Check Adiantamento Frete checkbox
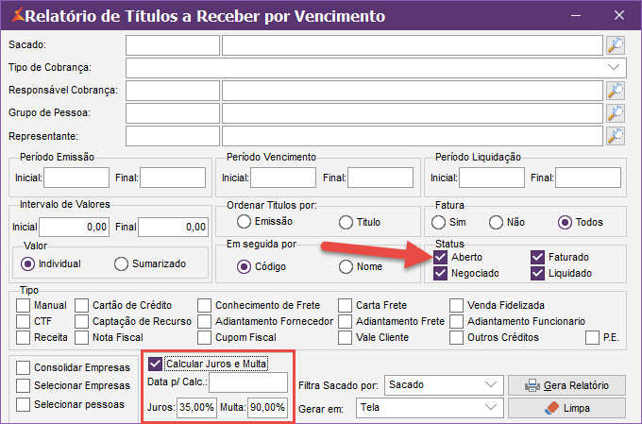This screenshot has width=642, height=424. (x=345, y=322)
